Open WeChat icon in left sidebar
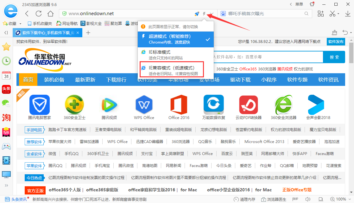The image size is (354, 203). tap(6, 103)
